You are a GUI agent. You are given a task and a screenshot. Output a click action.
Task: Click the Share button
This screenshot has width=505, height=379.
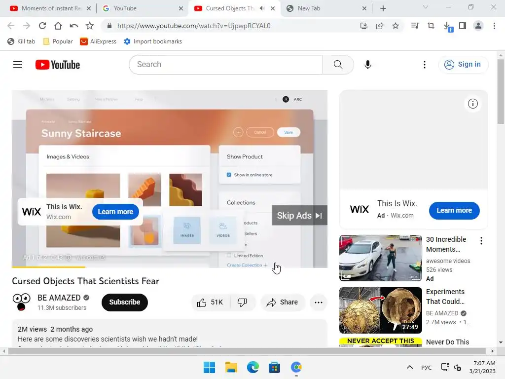pos(283,303)
